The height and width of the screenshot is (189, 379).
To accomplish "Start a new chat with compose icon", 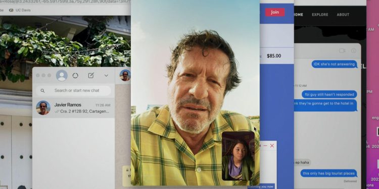I will tap(91, 76).
